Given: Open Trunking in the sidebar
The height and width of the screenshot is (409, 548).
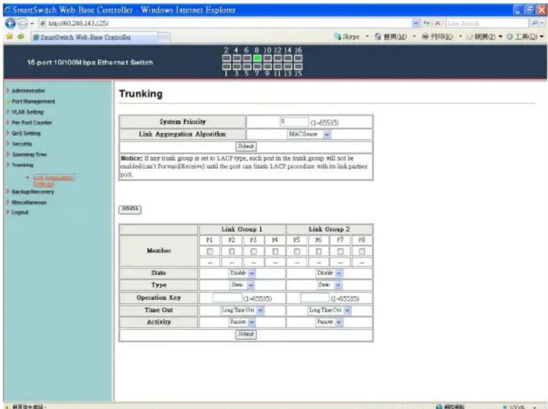Looking at the screenshot, I should [23, 165].
